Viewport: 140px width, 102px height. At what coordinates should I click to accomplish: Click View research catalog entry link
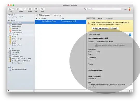tap(111, 45)
